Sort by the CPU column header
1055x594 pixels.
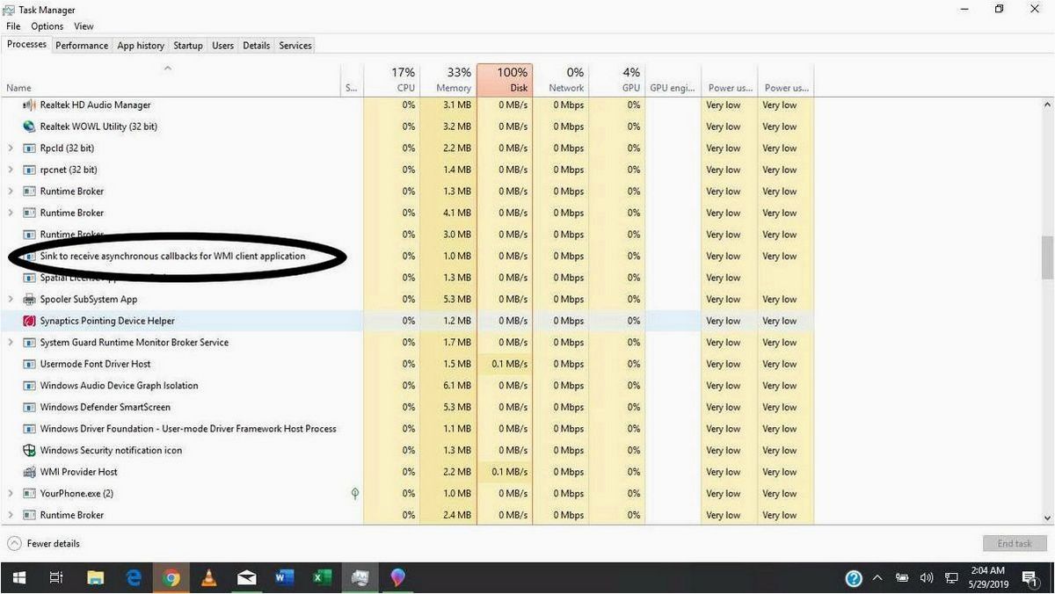pyautogui.click(x=392, y=79)
